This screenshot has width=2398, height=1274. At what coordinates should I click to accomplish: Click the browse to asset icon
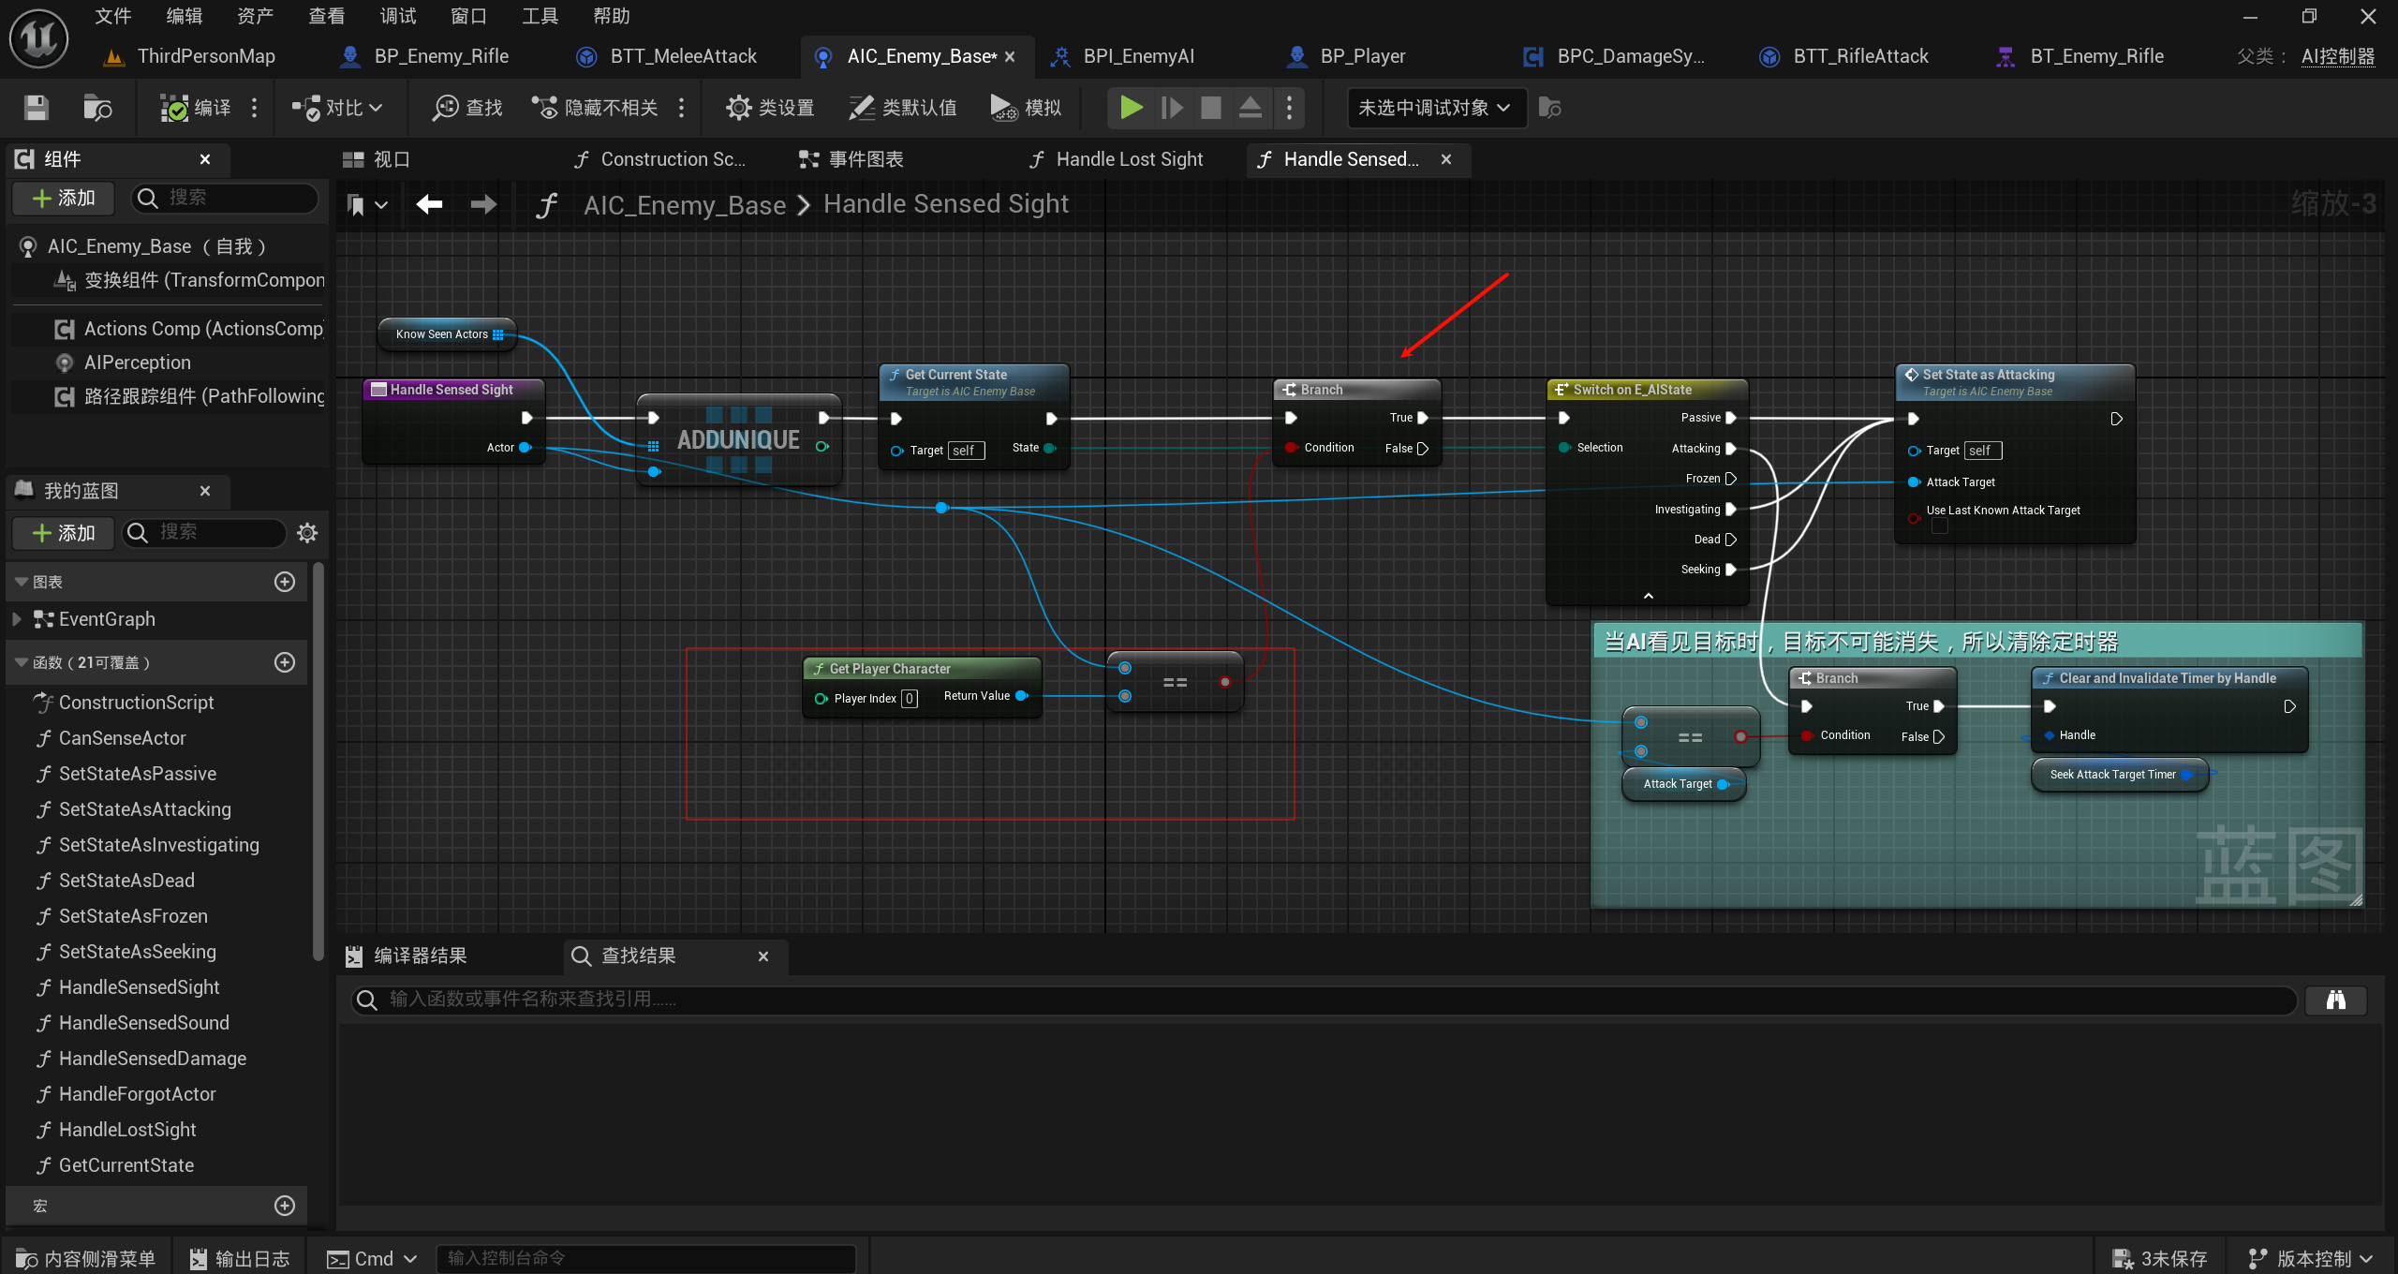tap(97, 108)
